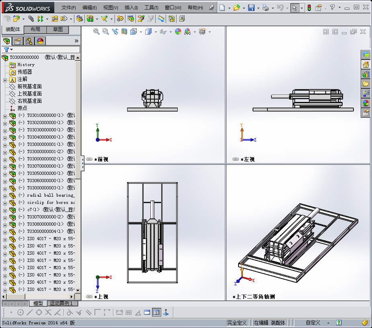Click the Apply Scene icon
This screenshot has width=372, height=328.
187,31
